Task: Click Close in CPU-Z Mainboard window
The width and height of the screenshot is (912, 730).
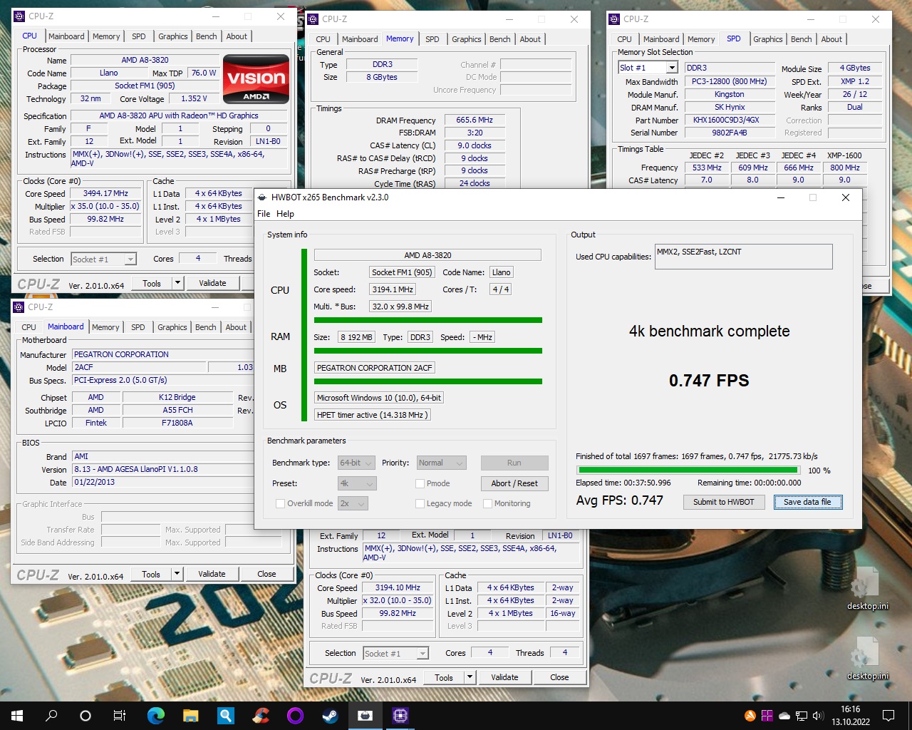Action: (266, 574)
